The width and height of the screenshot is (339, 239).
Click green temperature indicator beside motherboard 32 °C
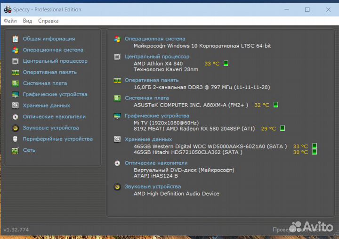[x=275, y=105]
